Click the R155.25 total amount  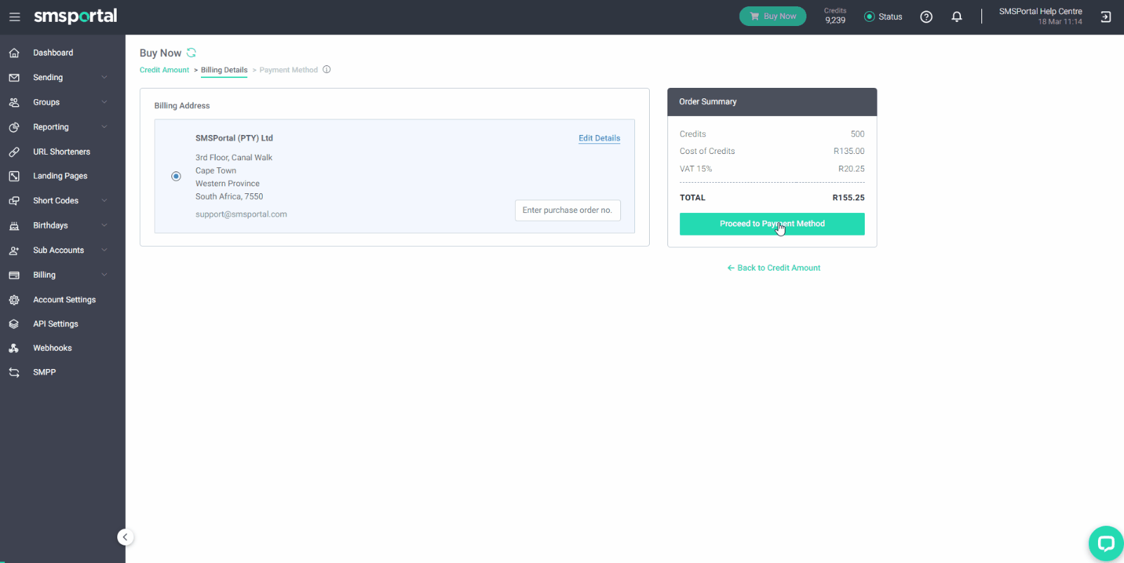[849, 198]
